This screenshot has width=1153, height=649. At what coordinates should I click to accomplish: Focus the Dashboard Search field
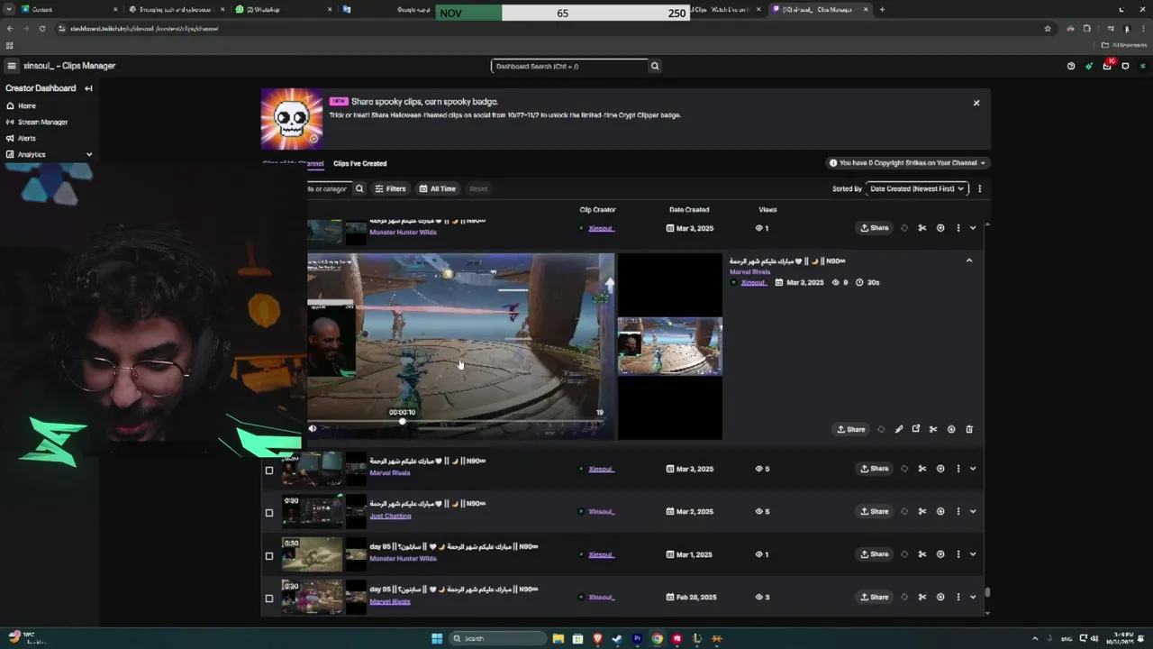click(x=569, y=66)
